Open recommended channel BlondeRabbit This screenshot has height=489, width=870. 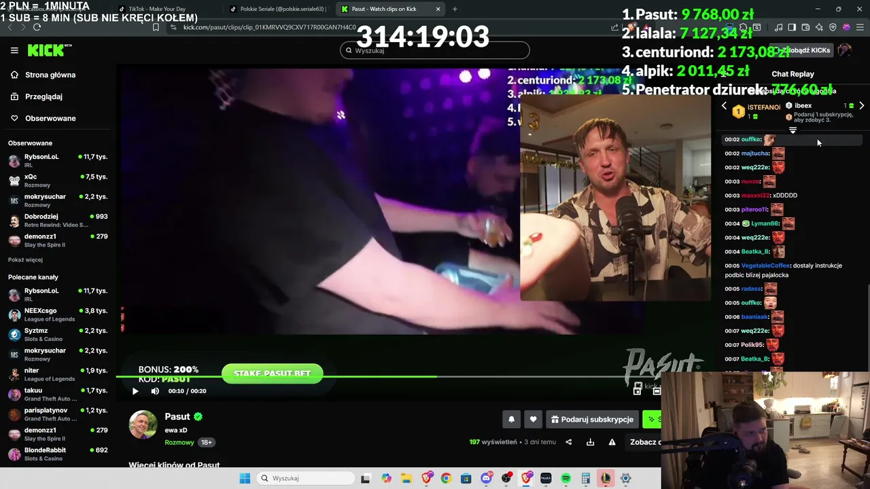click(x=58, y=453)
